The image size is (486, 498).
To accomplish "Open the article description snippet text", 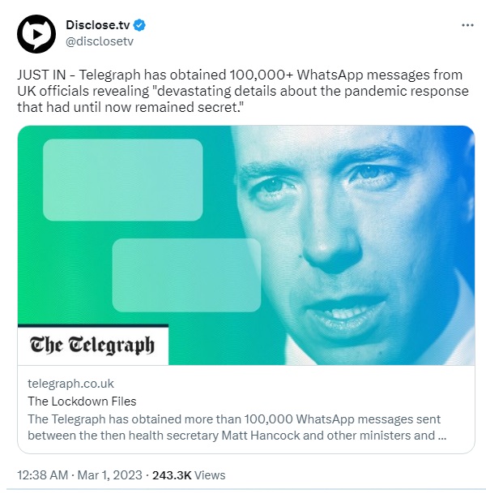I will tap(237, 427).
